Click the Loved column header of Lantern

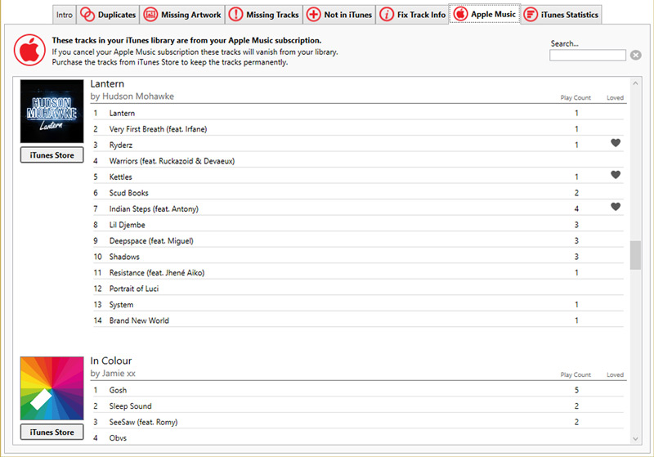[x=616, y=97]
